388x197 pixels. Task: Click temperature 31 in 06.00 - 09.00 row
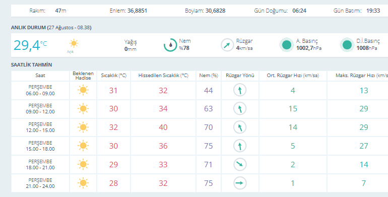113,90
